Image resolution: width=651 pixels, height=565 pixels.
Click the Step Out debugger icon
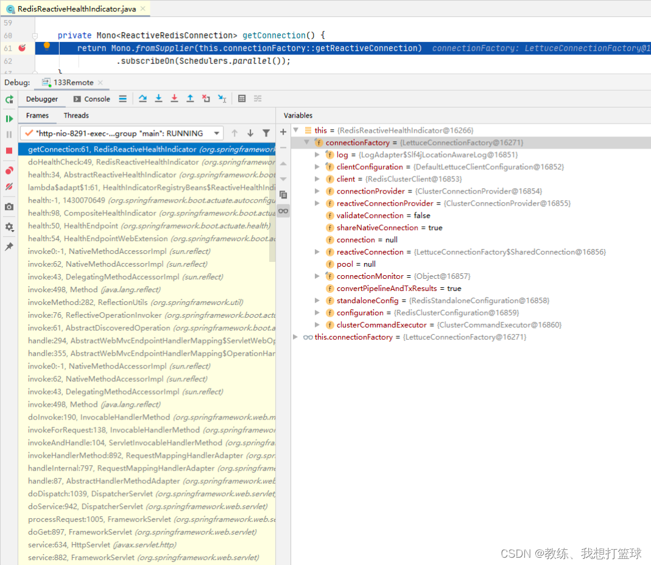tap(190, 99)
